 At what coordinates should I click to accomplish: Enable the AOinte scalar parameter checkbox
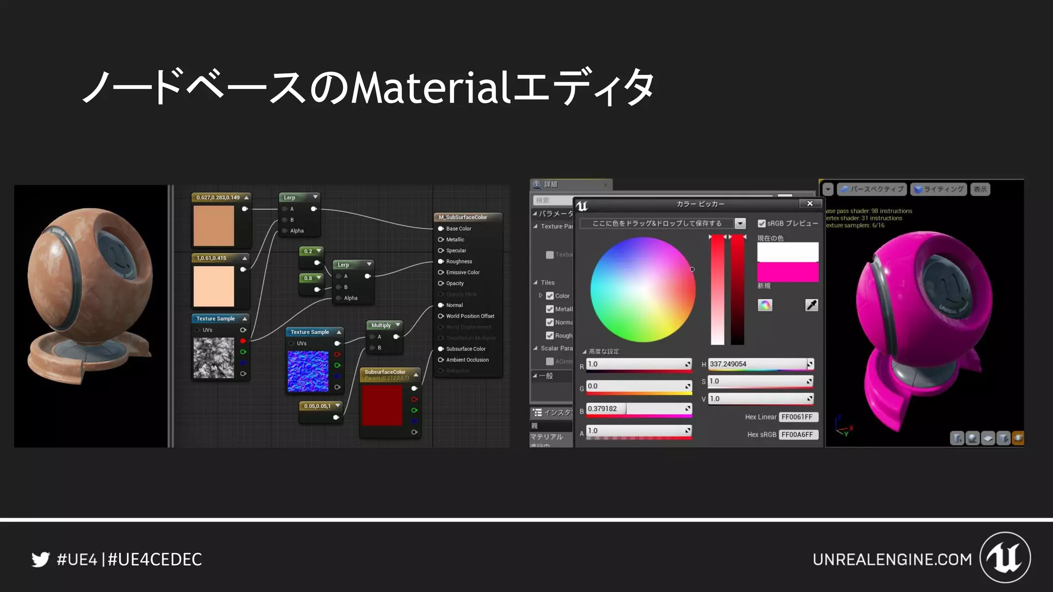click(x=550, y=361)
